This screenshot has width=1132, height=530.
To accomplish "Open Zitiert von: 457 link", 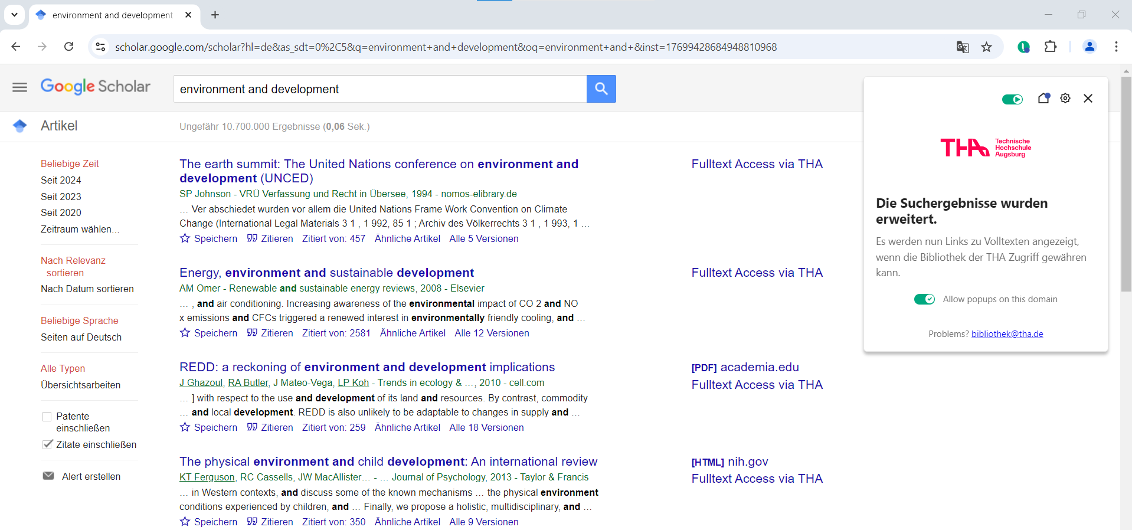I will (x=333, y=238).
